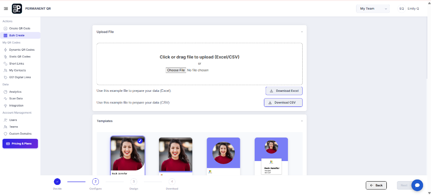Image resolution: width=431 pixels, height=195 pixels.
Task: Open the chat support bubble
Action: (x=417, y=185)
